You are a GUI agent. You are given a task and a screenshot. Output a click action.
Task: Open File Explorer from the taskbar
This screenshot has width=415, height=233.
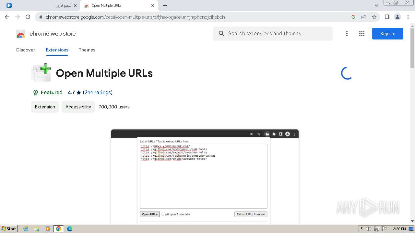click(37, 229)
